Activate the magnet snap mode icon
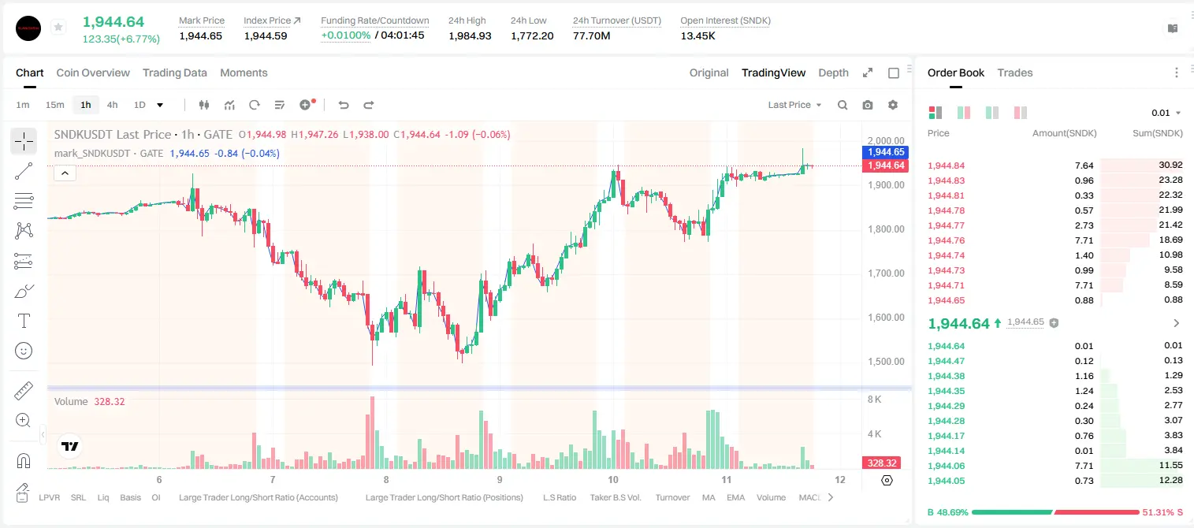The width and height of the screenshot is (1194, 528). pyautogui.click(x=24, y=460)
